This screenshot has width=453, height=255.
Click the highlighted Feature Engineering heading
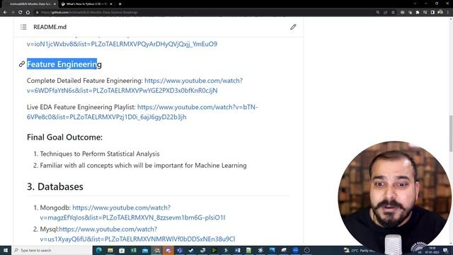64,64
